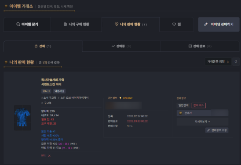Click the item base name 서펜트스킨 아머
The image size is (241, 165).
[x=51, y=84]
